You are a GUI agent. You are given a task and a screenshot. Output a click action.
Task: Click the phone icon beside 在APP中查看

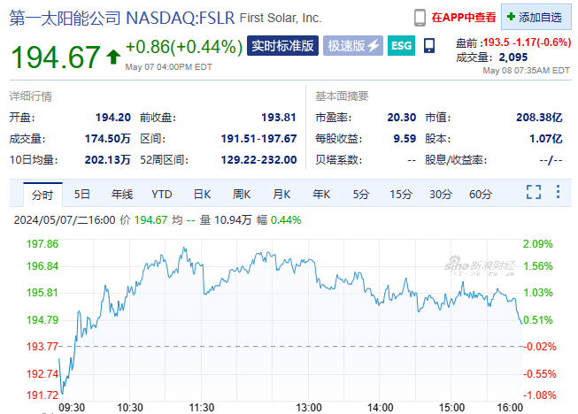(420, 18)
